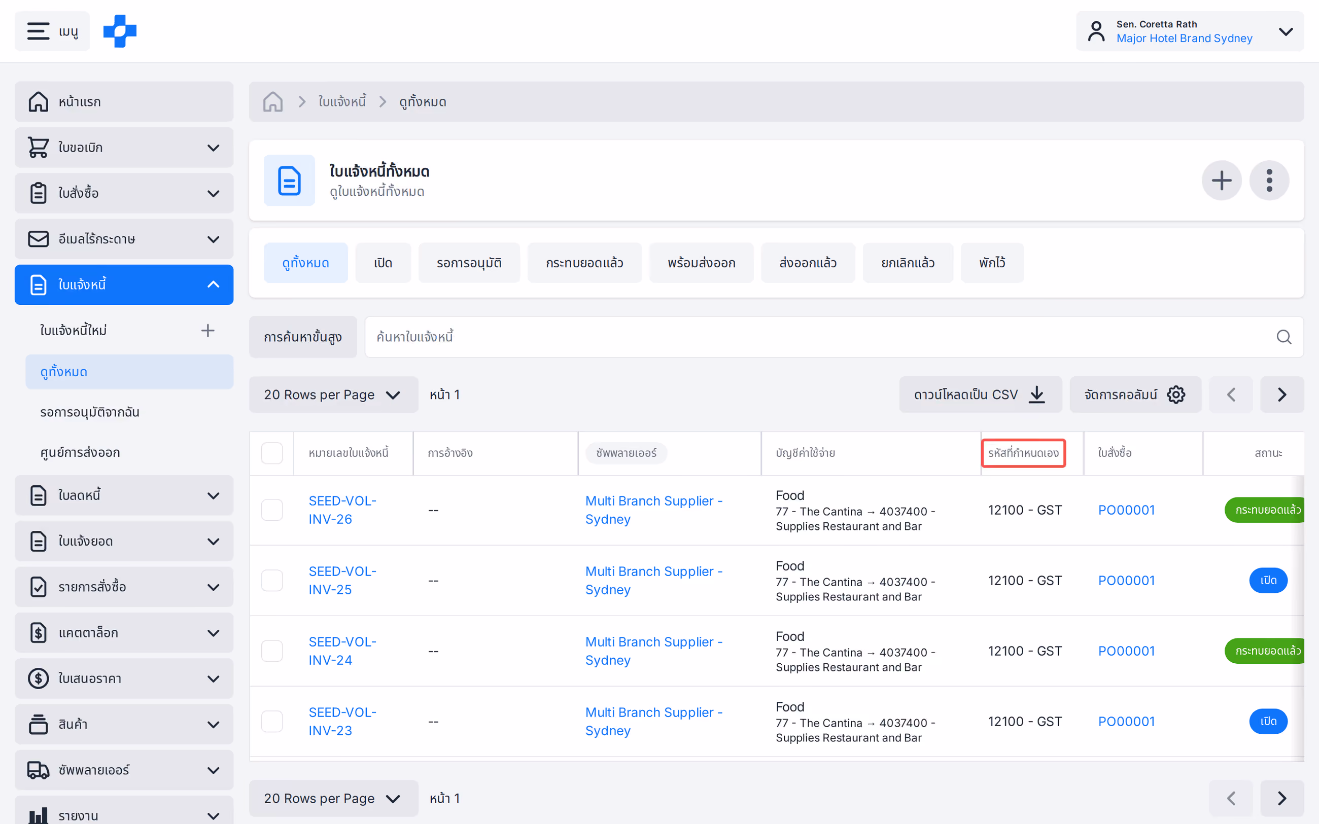
Task: Check the SEED-VOL-INV-24 row checkbox
Action: 272,651
